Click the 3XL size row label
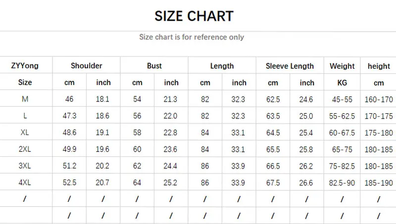Screen dimensions: 396x224 pyautogui.click(x=25, y=166)
